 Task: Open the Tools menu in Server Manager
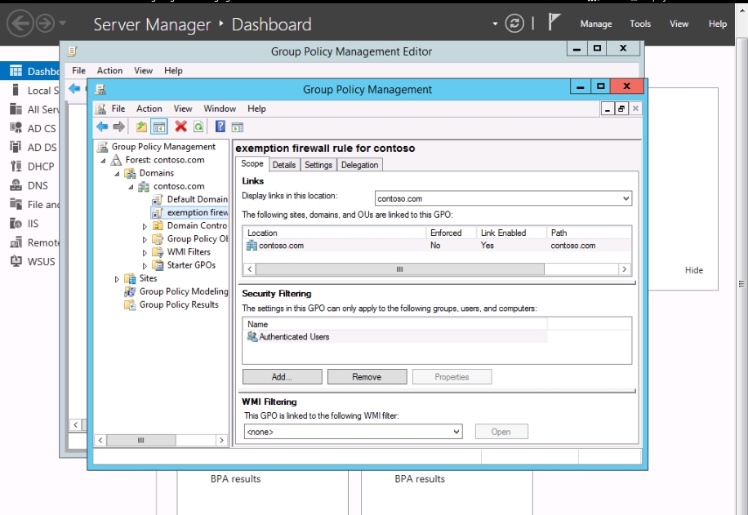(x=639, y=24)
